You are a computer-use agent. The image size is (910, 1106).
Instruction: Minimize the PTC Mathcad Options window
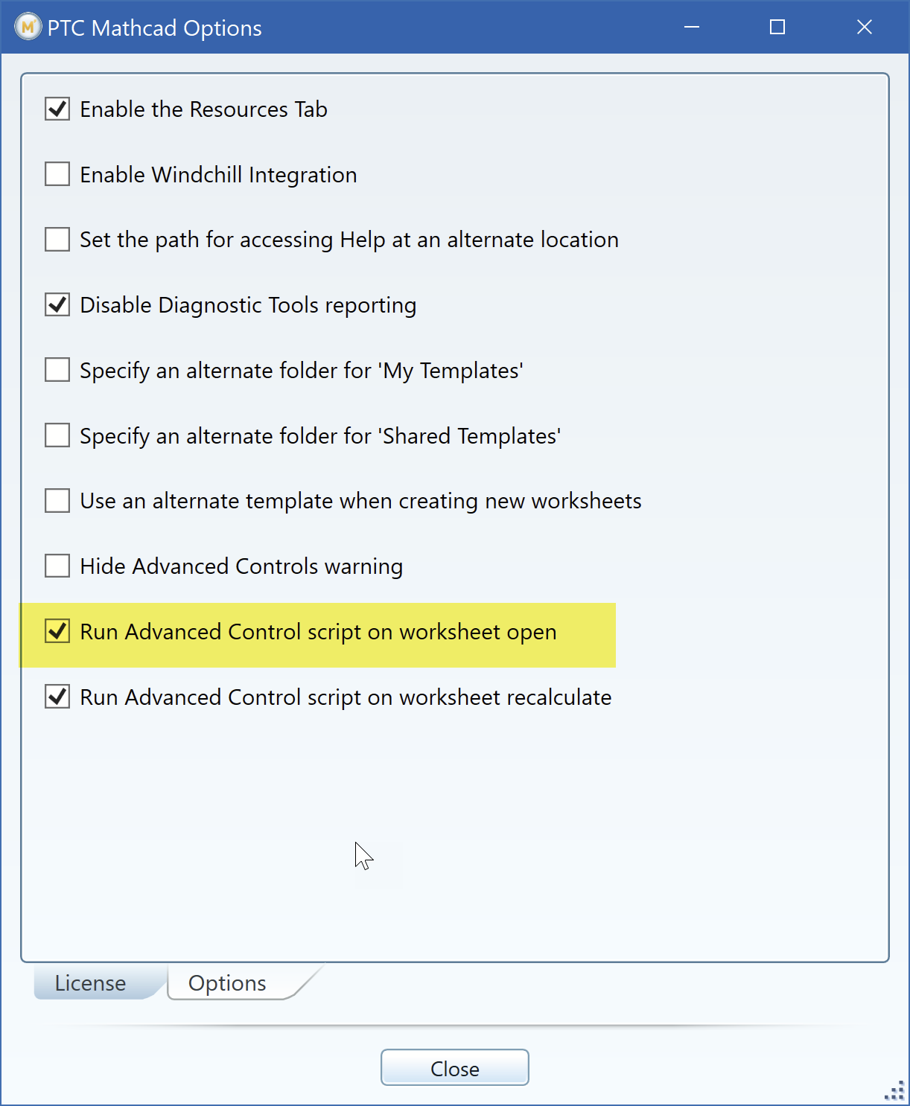click(x=691, y=27)
